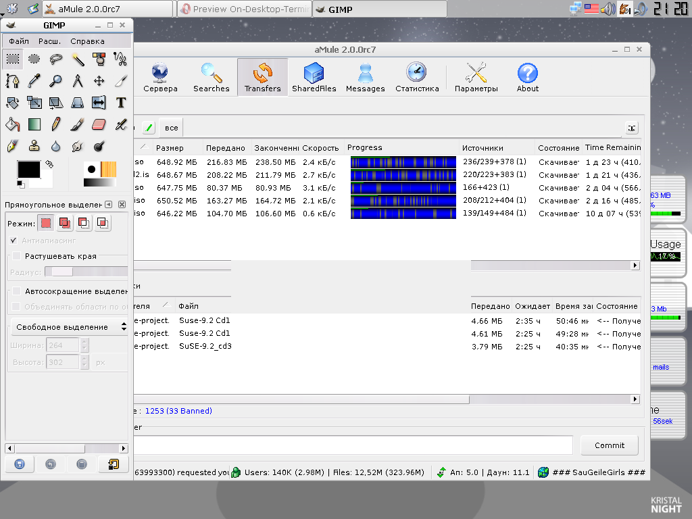Open the Расш. menu in GIMP
This screenshot has height=519, width=692.
(x=49, y=41)
